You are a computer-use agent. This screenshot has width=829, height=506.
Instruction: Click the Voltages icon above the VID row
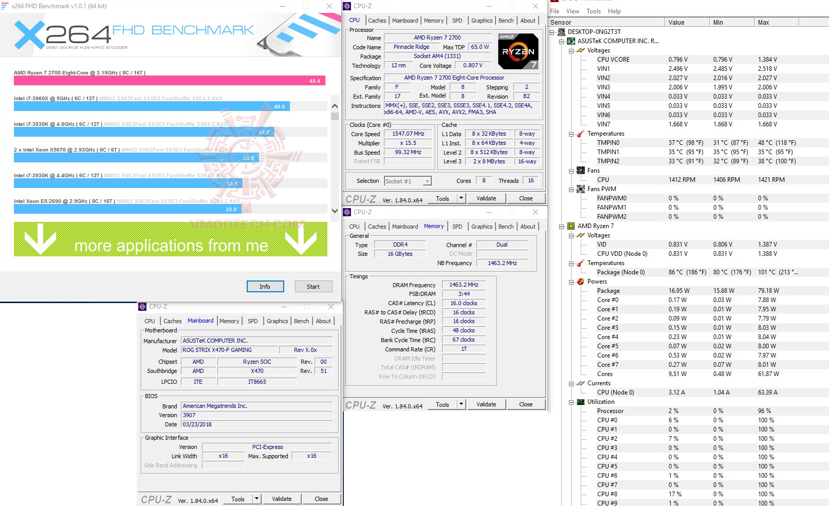coord(581,235)
